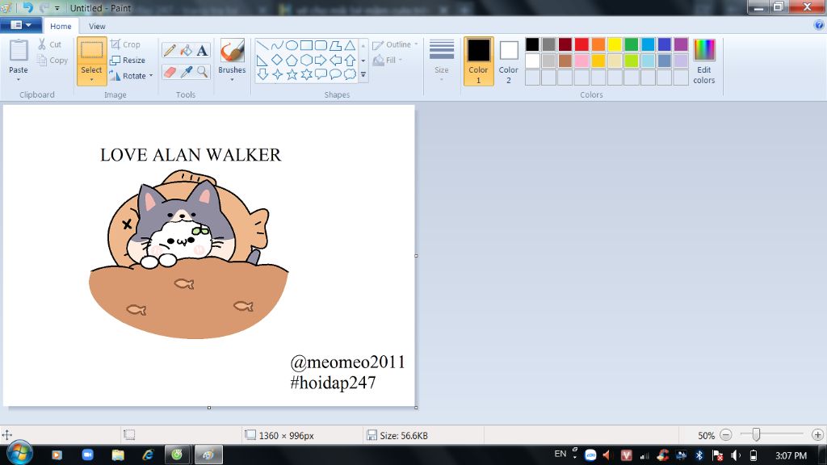
Task: Expand the Shapes gallery more arrow
Action: tap(363, 75)
